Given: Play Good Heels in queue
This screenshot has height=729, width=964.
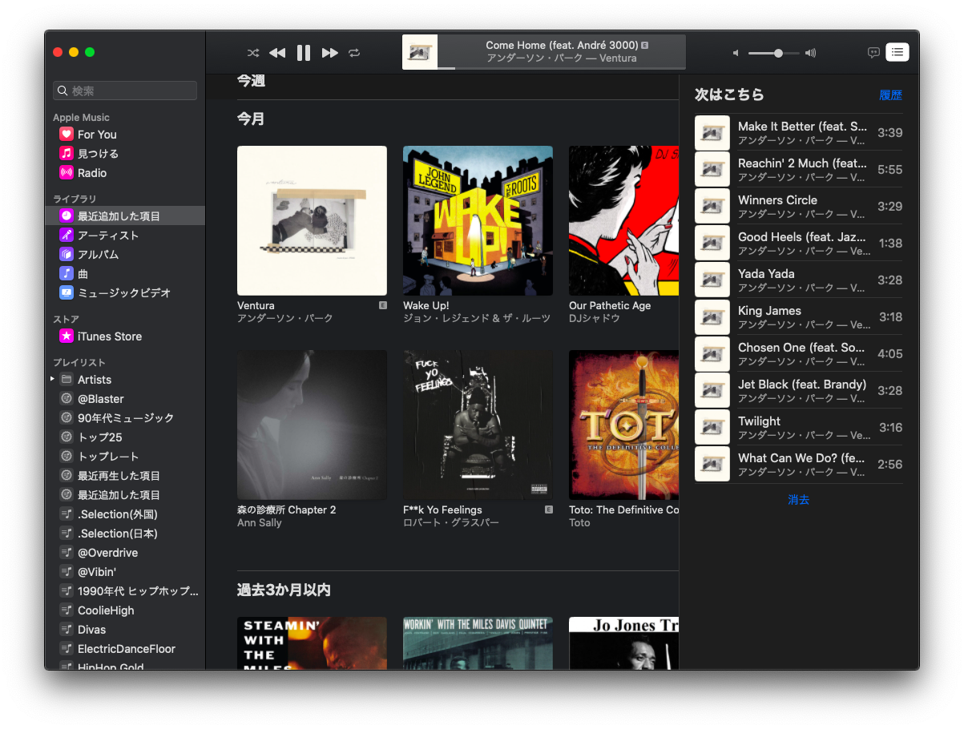Looking at the screenshot, I should (x=798, y=244).
